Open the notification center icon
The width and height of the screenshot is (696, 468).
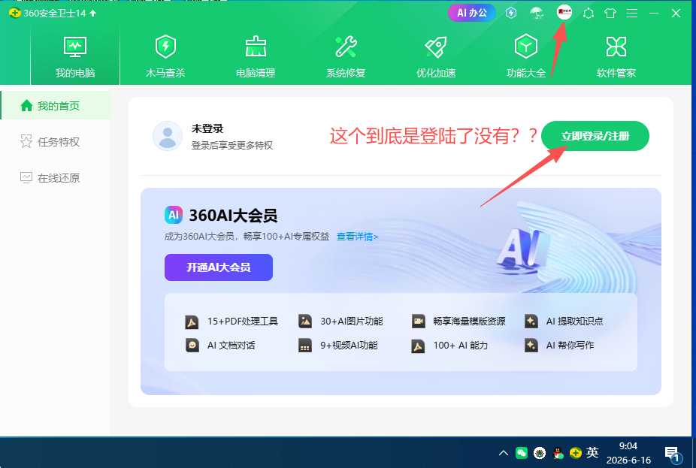click(673, 454)
